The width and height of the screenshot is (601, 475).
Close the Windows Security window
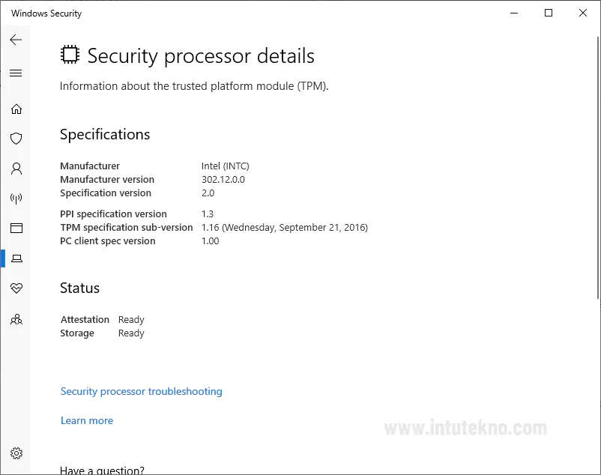[583, 13]
